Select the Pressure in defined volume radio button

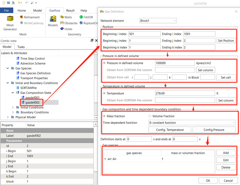[x=104, y=63]
